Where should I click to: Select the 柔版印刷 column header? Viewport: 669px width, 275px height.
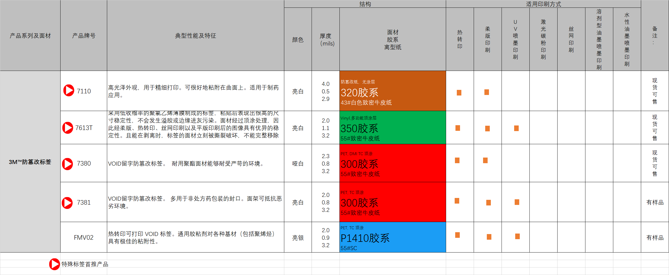pyautogui.click(x=488, y=39)
